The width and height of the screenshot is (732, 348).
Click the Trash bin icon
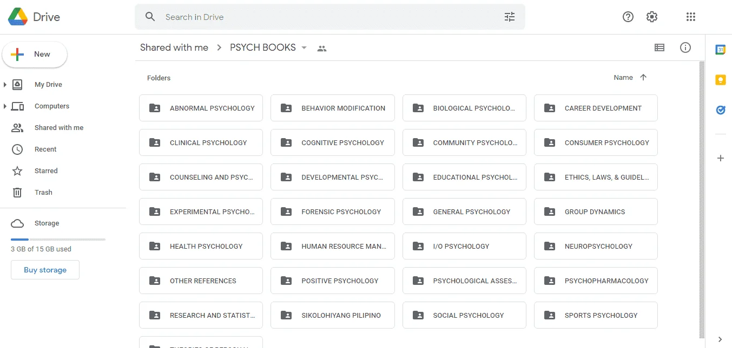tap(17, 192)
